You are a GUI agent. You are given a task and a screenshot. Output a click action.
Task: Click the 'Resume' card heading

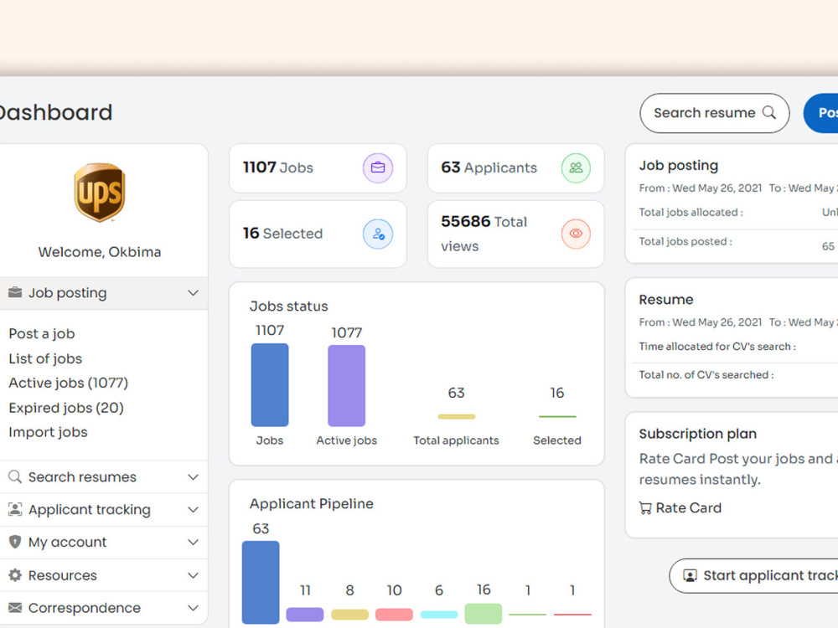pos(666,300)
